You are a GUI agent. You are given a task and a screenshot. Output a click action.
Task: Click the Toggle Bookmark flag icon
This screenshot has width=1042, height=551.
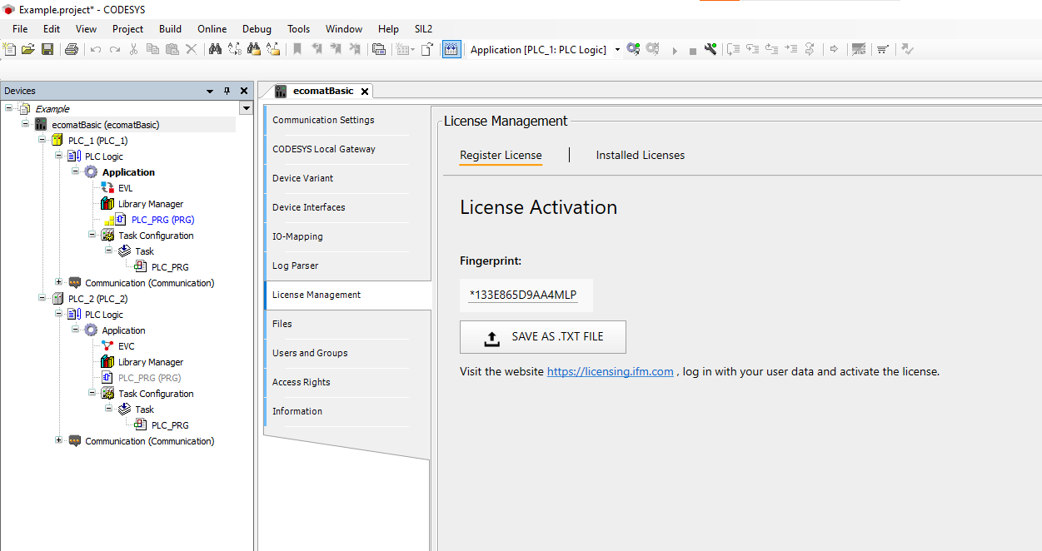[x=297, y=50]
